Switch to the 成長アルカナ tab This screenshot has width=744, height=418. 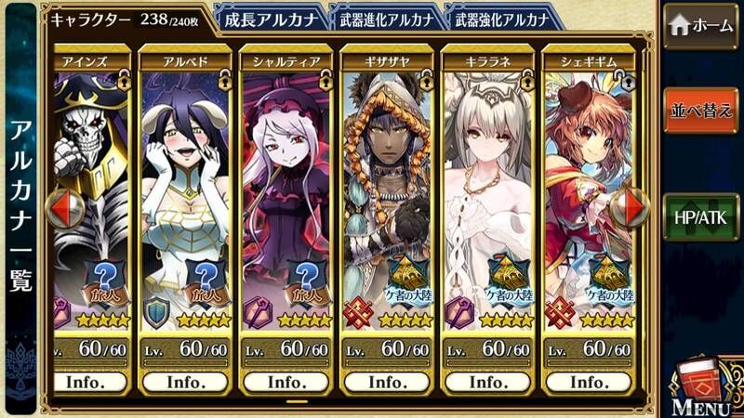(271, 20)
